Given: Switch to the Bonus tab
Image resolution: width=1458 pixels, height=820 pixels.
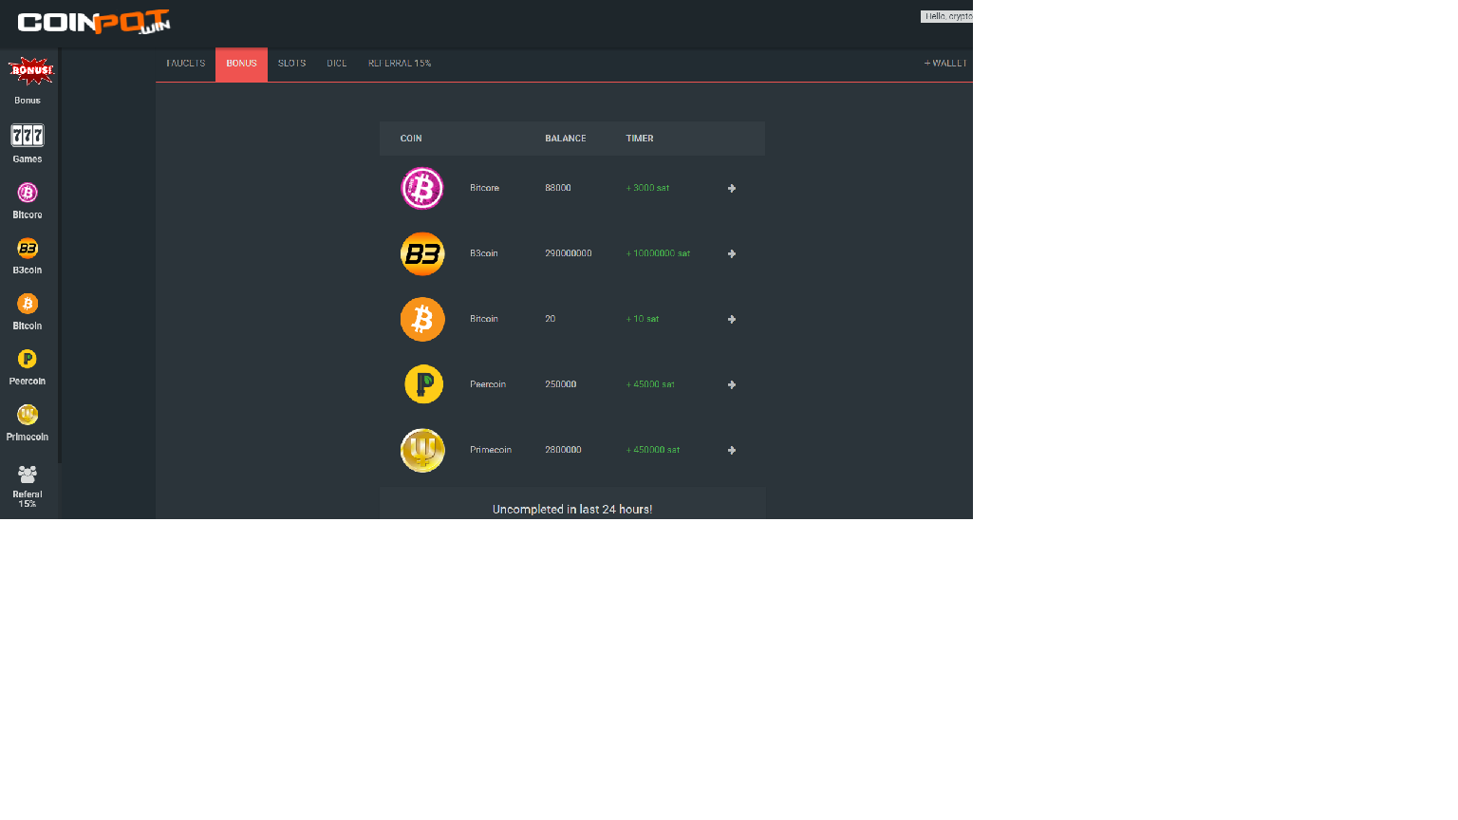Looking at the screenshot, I should point(241,64).
